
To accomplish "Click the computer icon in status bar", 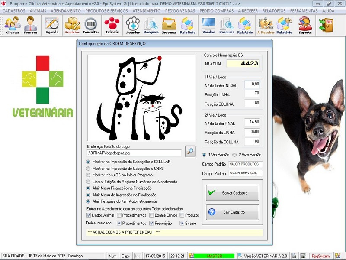I will [x=303, y=256].
